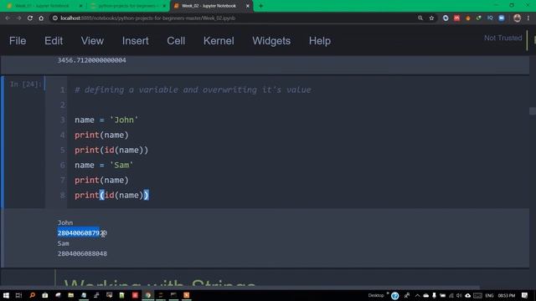Click the Sam output text
Viewport: 536px width, 301px height.
(x=64, y=243)
